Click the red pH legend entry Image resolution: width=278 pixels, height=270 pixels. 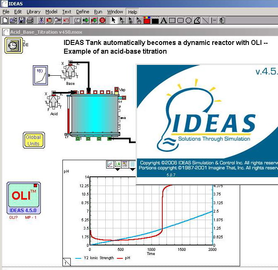point(124,258)
